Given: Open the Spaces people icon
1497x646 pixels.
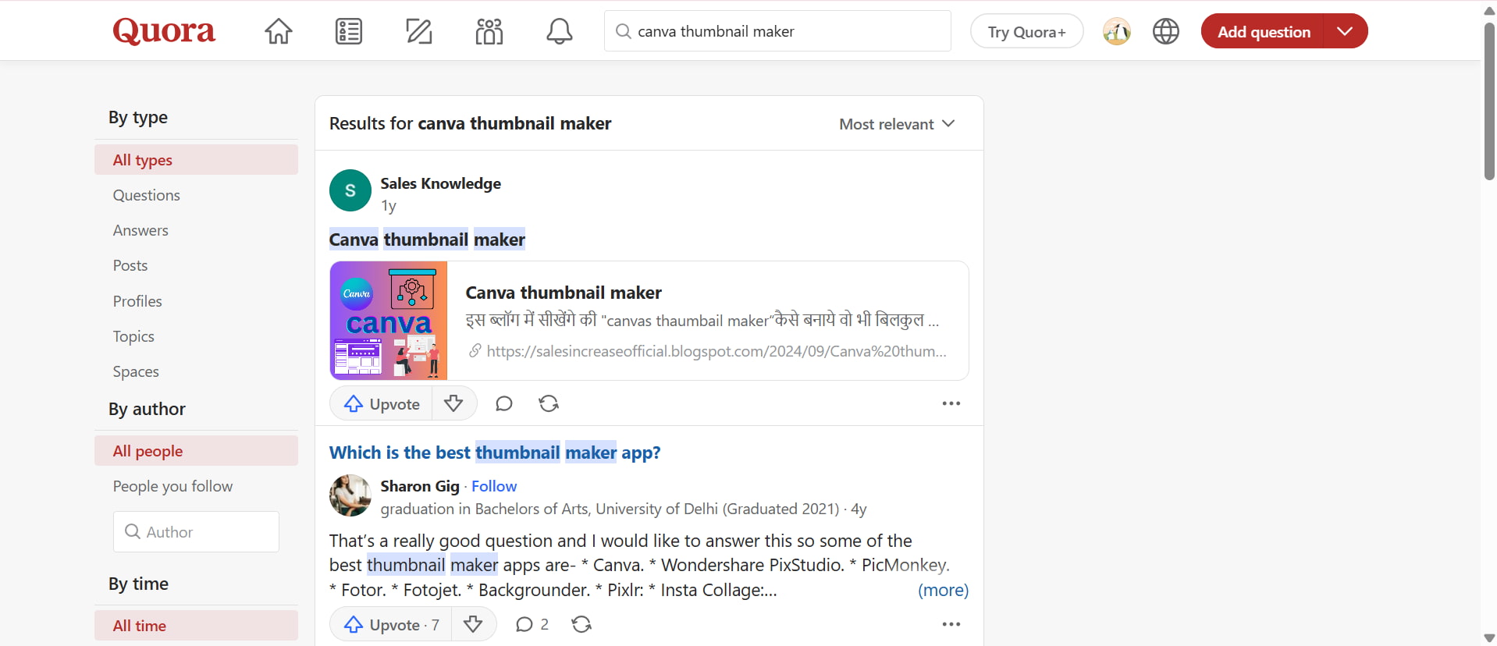Looking at the screenshot, I should tap(489, 31).
